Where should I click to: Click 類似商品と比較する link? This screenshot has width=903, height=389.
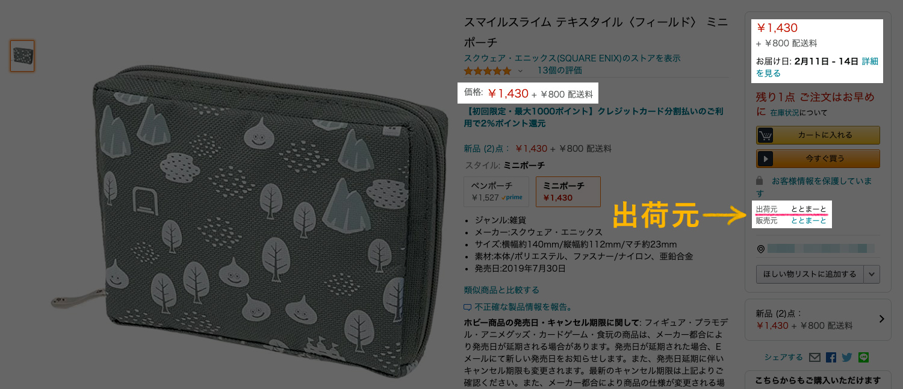click(x=501, y=290)
